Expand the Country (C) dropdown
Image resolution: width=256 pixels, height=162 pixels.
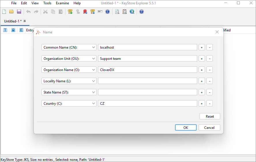pos(69,103)
